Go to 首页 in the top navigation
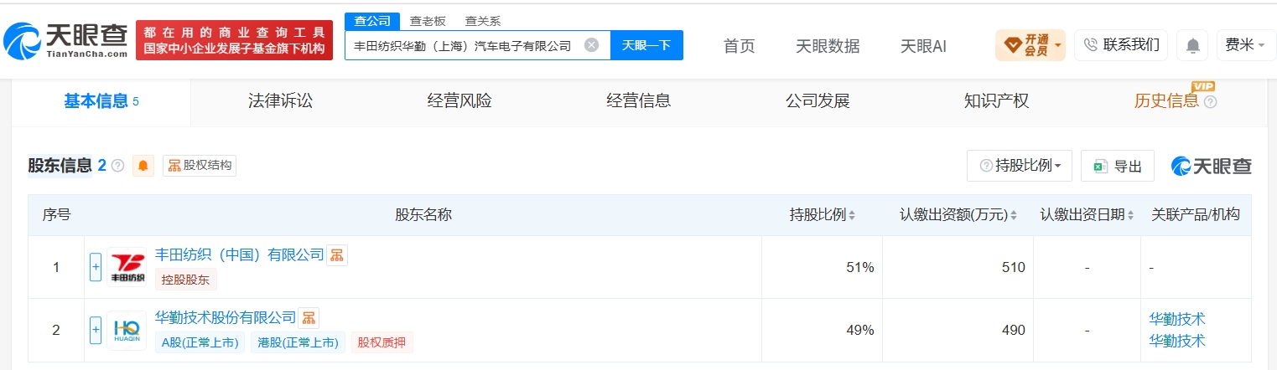This screenshot has width=1277, height=370. (739, 46)
